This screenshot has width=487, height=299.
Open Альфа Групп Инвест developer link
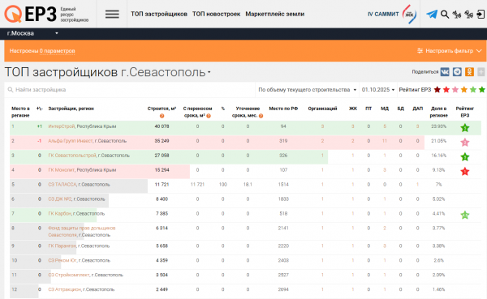(x=70, y=141)
